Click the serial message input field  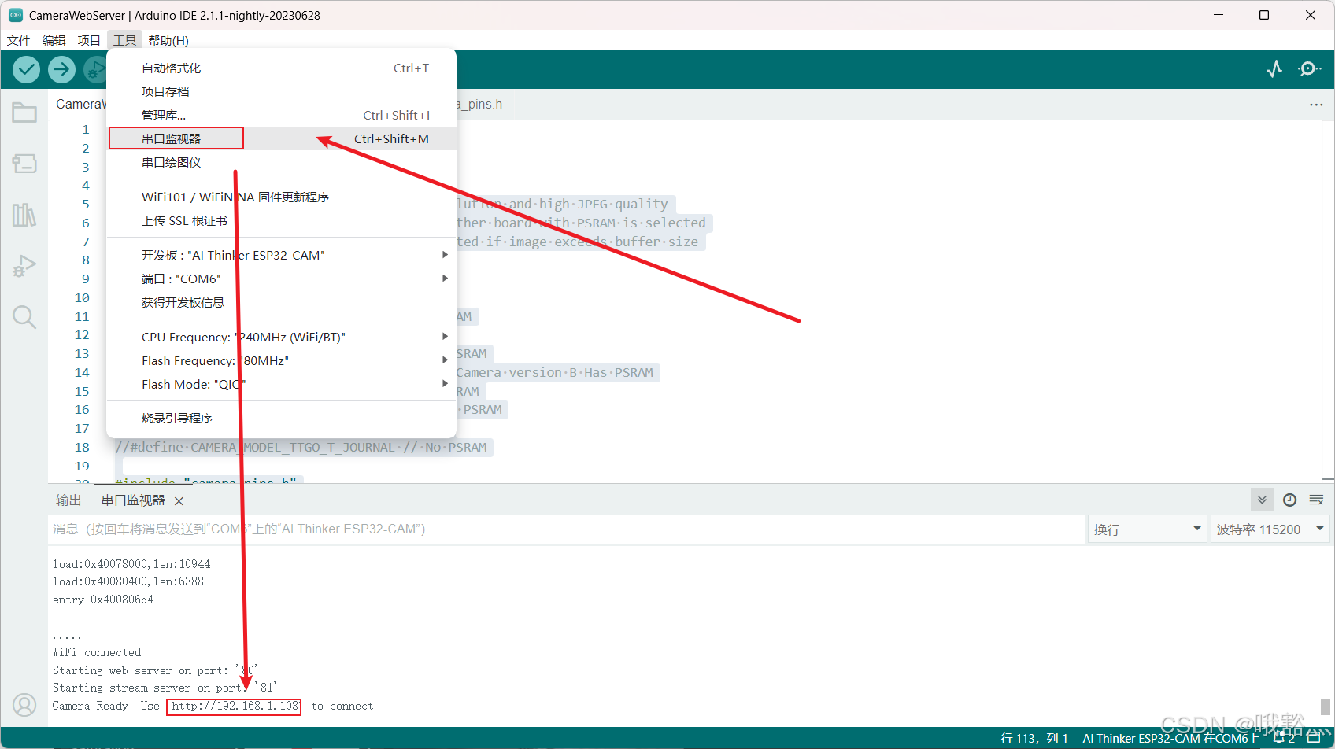(x=567, y=529)
